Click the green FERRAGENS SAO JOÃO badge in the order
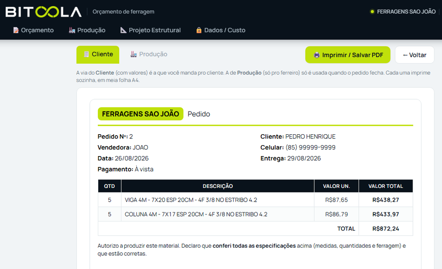This screenshot has width=442, height=269. point(141,114)
